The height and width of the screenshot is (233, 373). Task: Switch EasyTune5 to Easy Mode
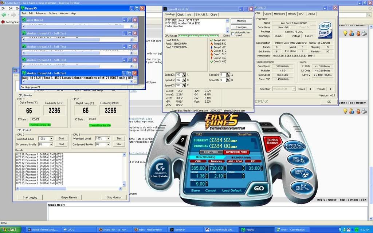point(211,152)
